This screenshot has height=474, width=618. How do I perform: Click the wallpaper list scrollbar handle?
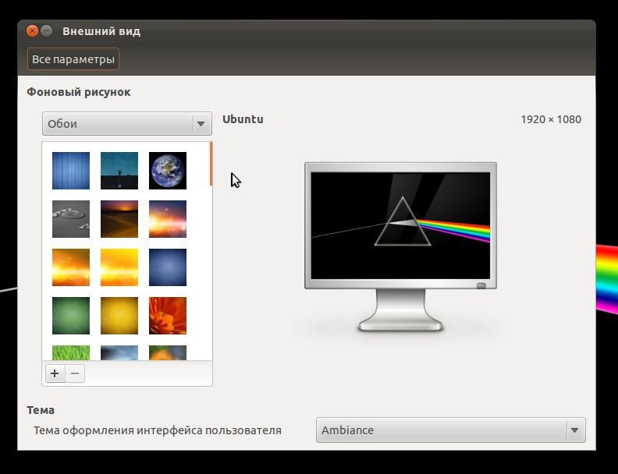(211, 164)
